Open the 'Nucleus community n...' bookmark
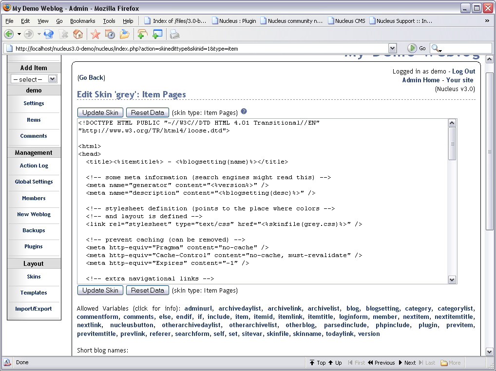The width and height of the screenshot is (496, 371). tap(292, 21)
